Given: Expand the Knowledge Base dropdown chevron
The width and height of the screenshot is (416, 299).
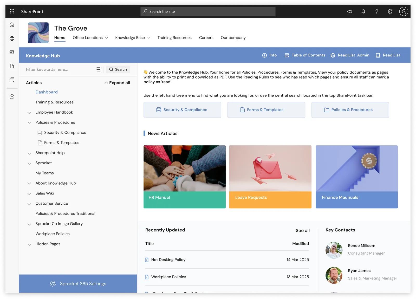Looking at the screenshot, I should [149, 38].
